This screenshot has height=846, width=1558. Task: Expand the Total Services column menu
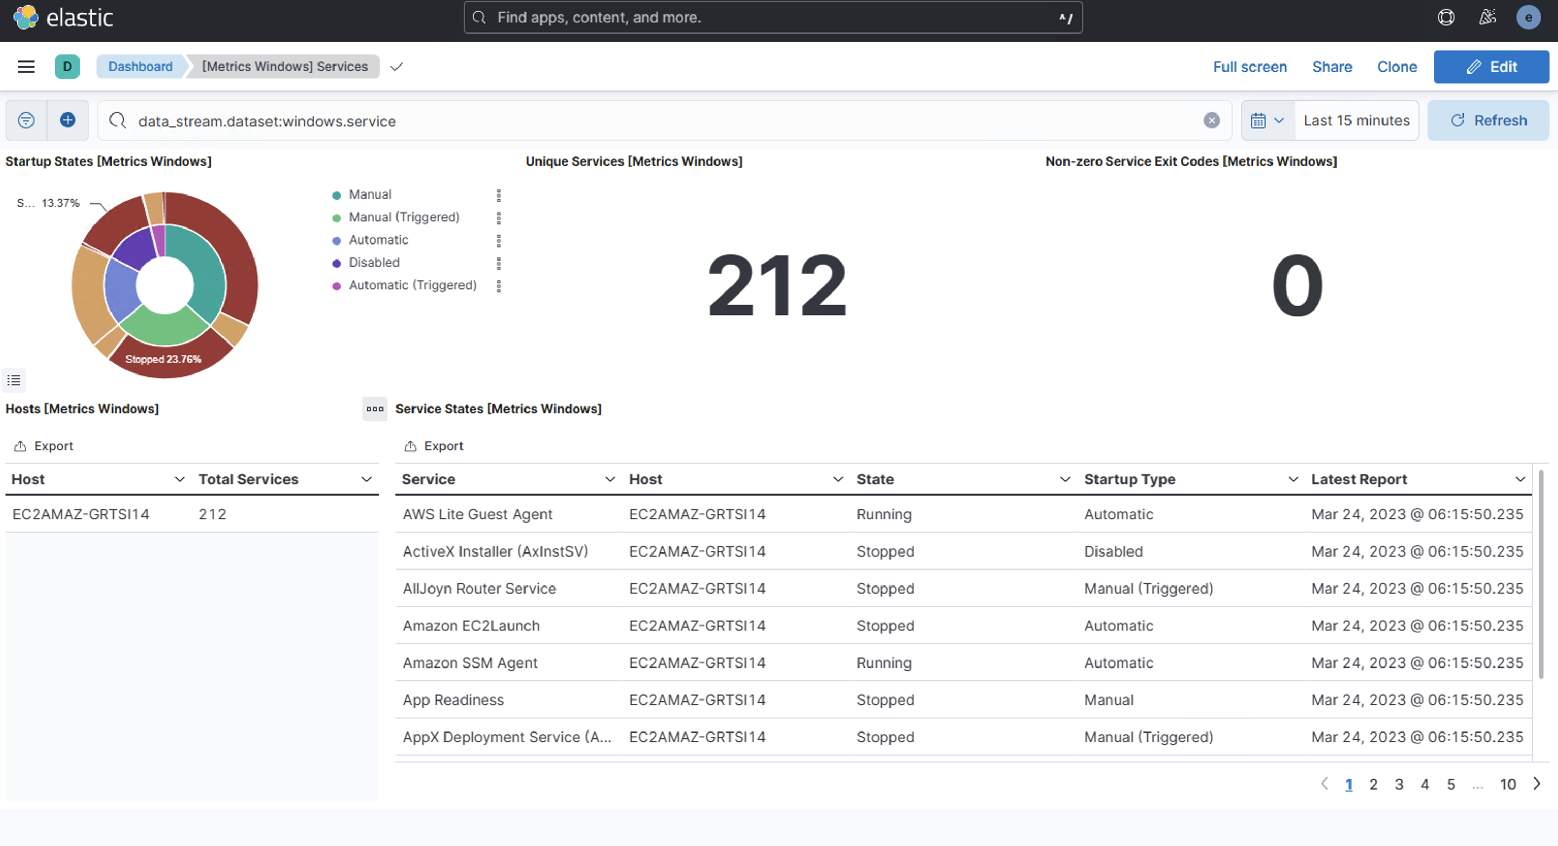(366, 479)
